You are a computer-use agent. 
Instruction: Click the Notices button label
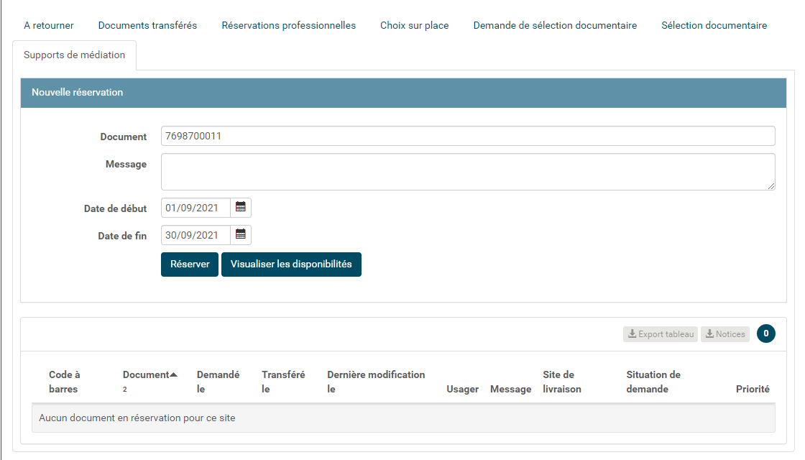(x=730, y=334)
